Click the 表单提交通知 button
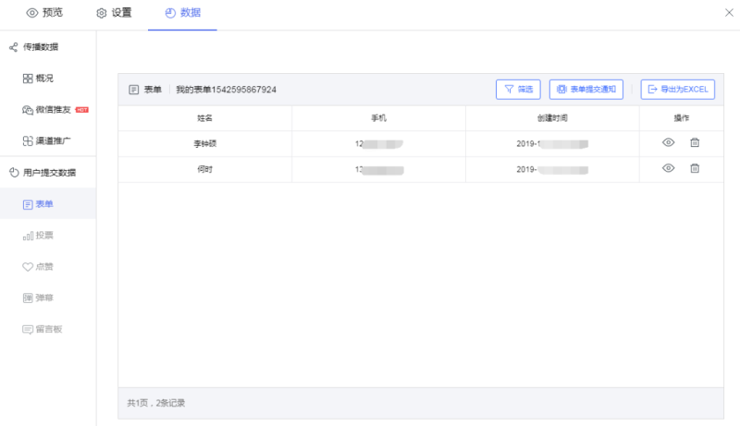This screenshot has height=426, width=740. tap(586, 90)
